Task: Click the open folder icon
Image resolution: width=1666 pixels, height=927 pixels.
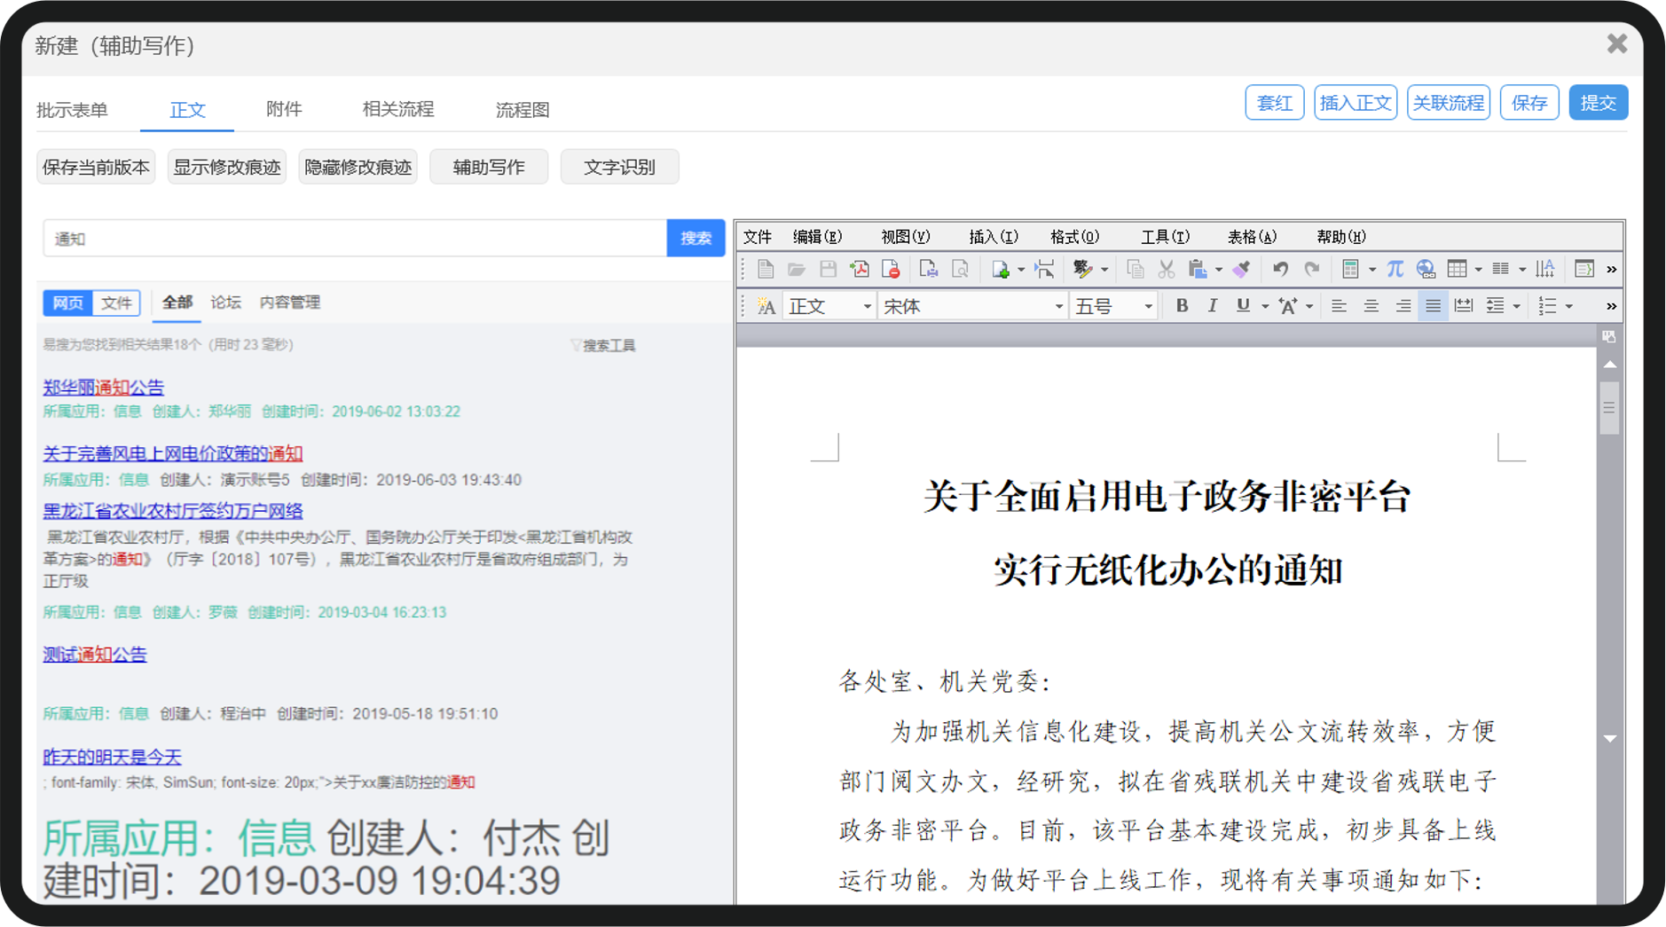Action: point(797,269)
